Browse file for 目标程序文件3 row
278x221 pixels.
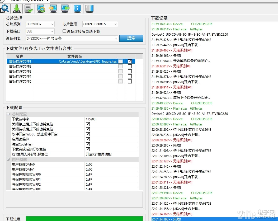[x=121, y=72]
